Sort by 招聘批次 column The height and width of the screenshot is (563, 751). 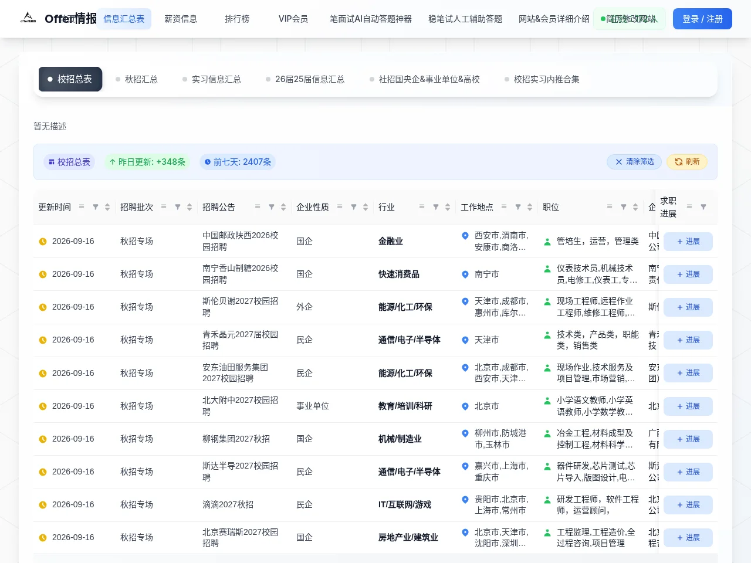[x=190, y=207]
